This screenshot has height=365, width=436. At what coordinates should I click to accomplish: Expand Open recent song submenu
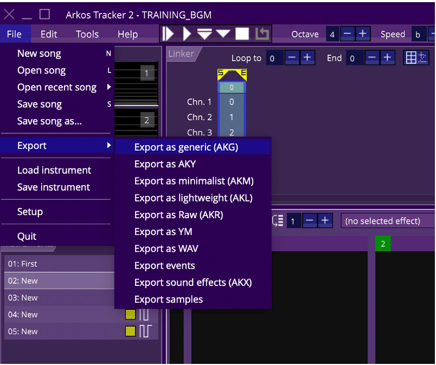tap(57, 87)
